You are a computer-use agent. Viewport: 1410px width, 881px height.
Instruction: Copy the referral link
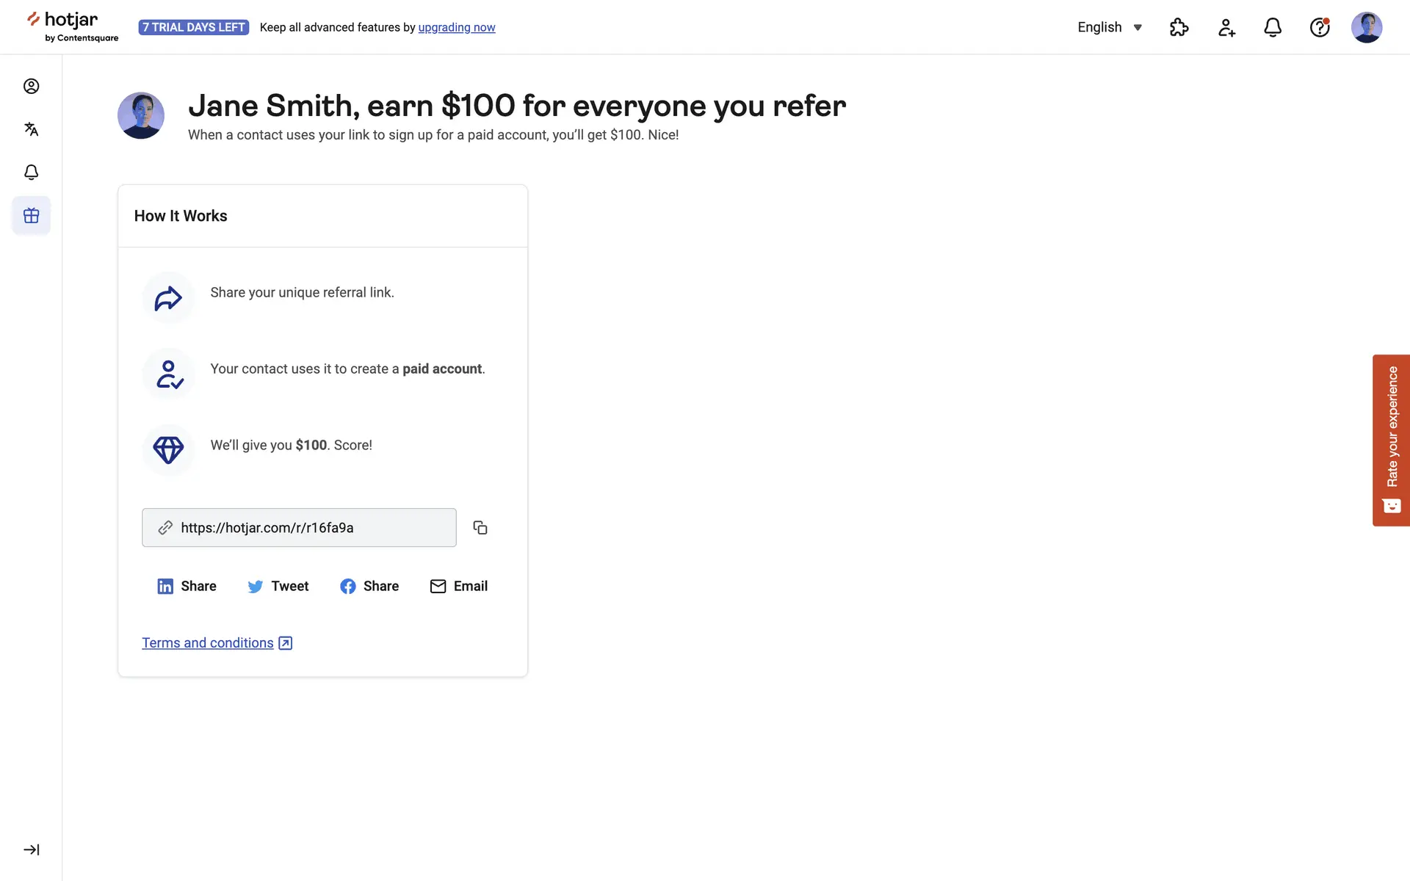tap(480, 528)
